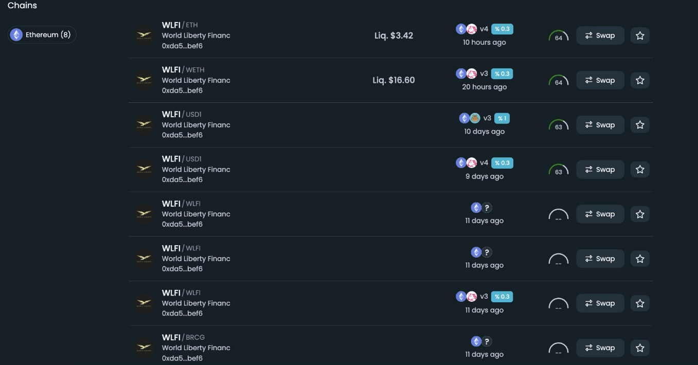Click the Uniswap icon on WLFI/WETH v3 row
Viewport: 698px width, 365px height.
pos(472,74)
